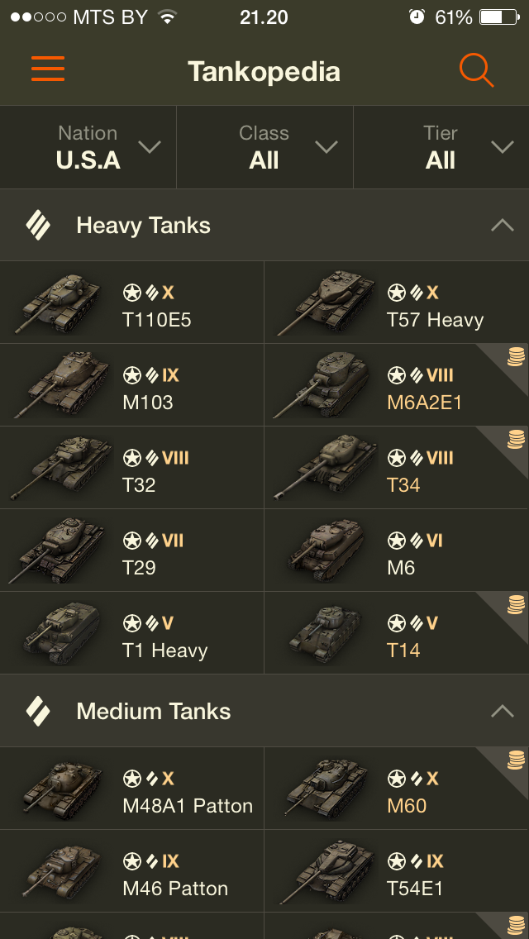Tap the Medium Tanks class icon
Image resolution: width=529 pixels, height=939 pixels.
click(x=38, y=711)
